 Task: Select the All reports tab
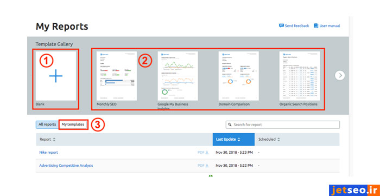pyautogui.click(x=47, y=125)
